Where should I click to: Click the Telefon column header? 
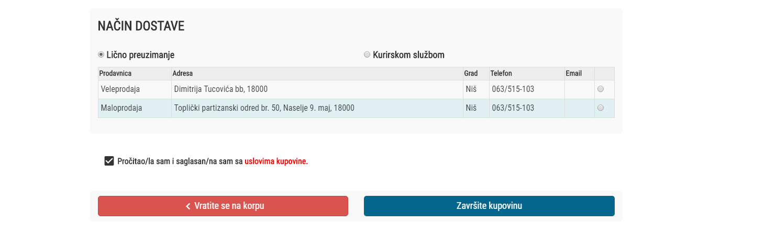pos(501,74)
